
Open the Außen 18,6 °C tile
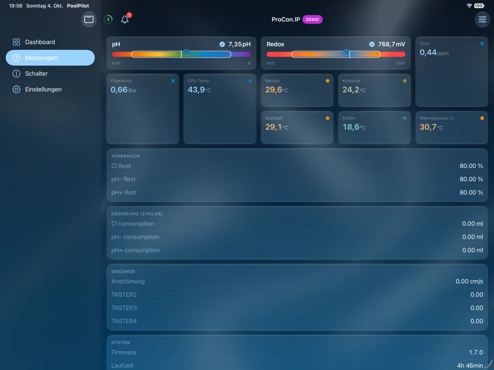[374, 127]
